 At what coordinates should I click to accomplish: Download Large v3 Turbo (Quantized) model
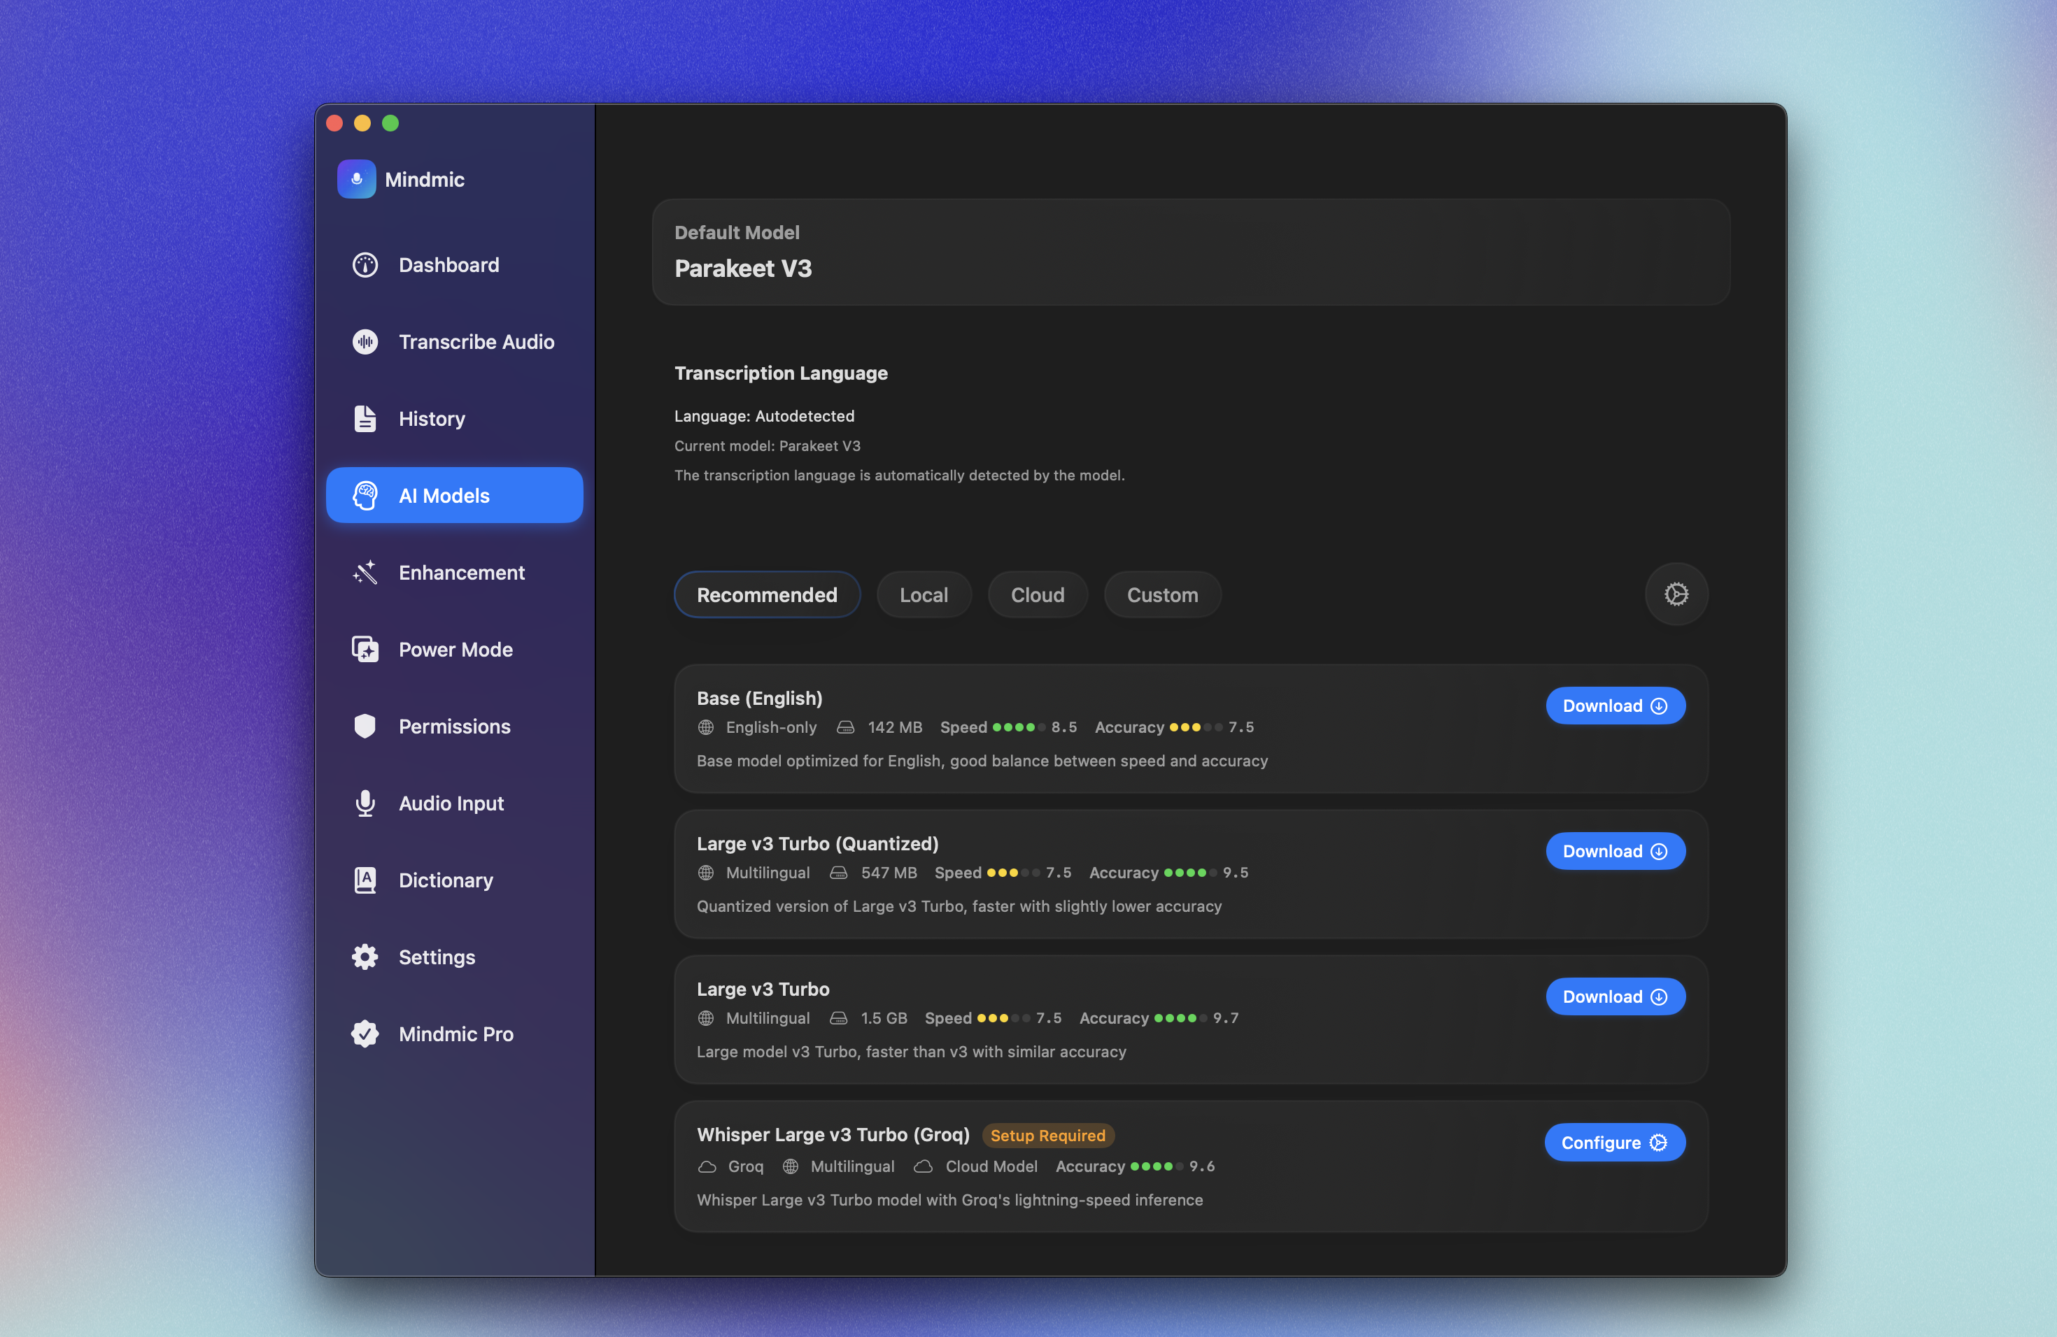tap(1615, 852)
